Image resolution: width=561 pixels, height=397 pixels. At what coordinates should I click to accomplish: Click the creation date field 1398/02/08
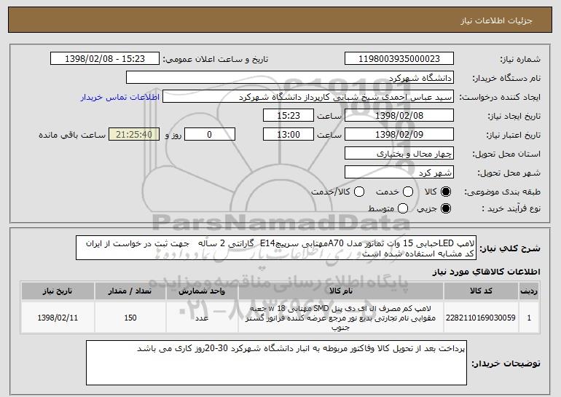coord(399,116)
